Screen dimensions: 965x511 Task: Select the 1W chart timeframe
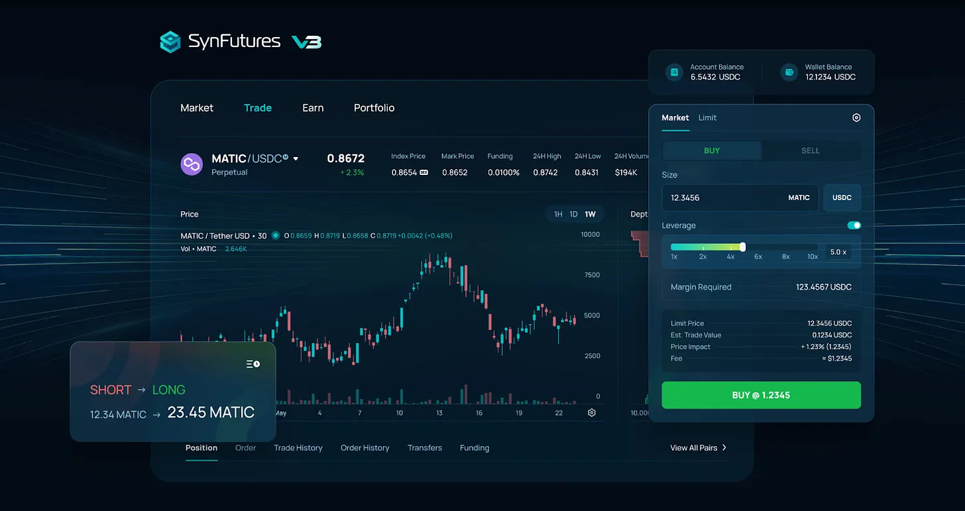tap(590, 214)
